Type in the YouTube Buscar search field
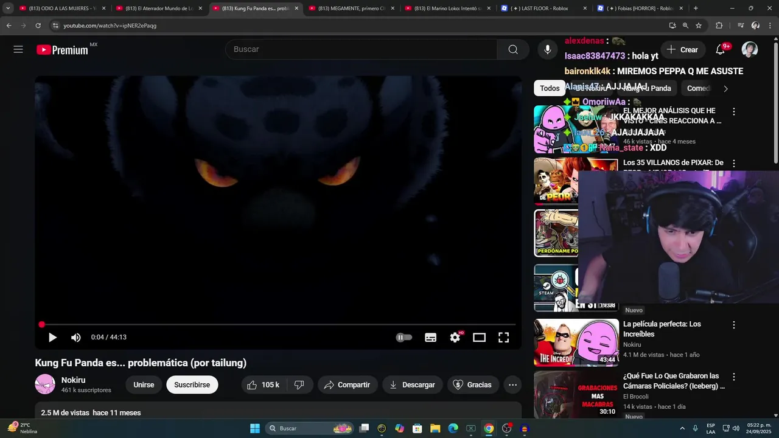 [x=362, y=49]
